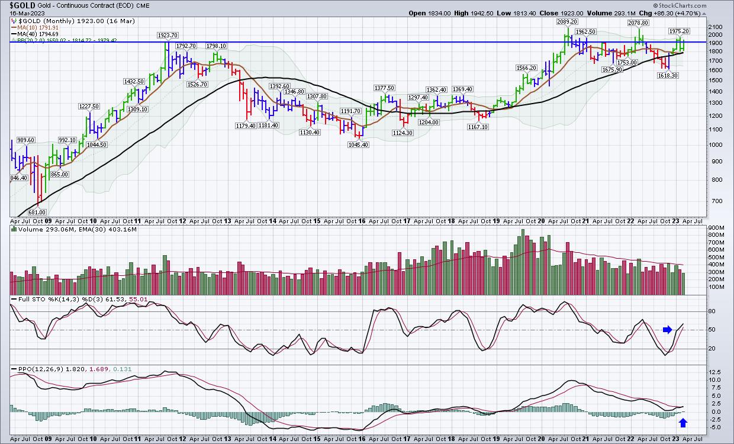Click the 1923.70 peak price label
This screenshot has height=444, width=734.
(x=168, y=36)
